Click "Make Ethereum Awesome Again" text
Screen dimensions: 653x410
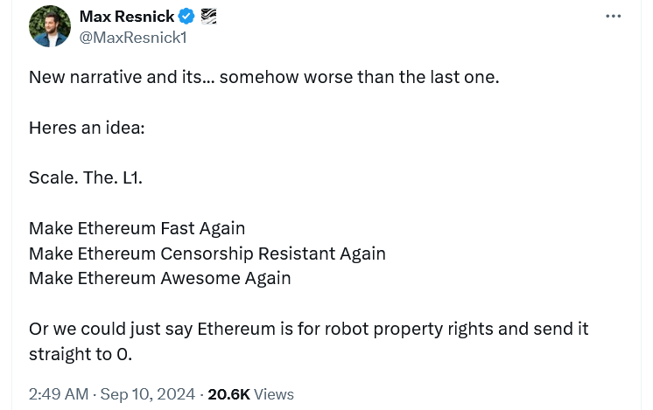[159, 279]
